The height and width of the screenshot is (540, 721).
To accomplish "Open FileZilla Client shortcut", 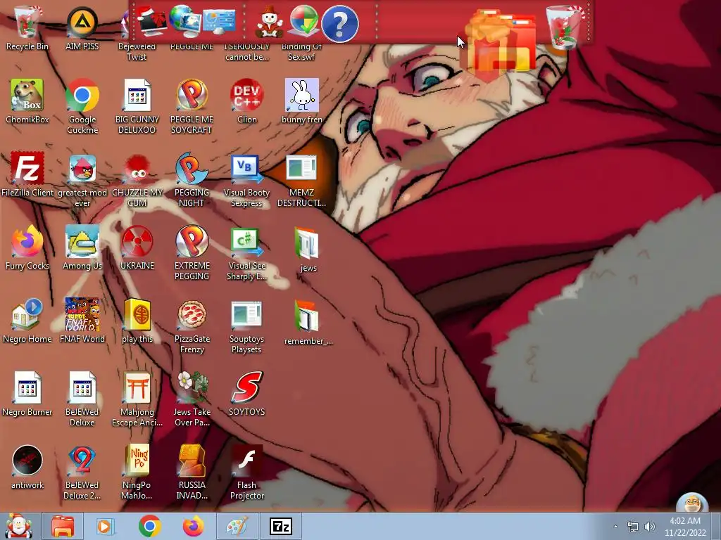I will coord(27,174).
